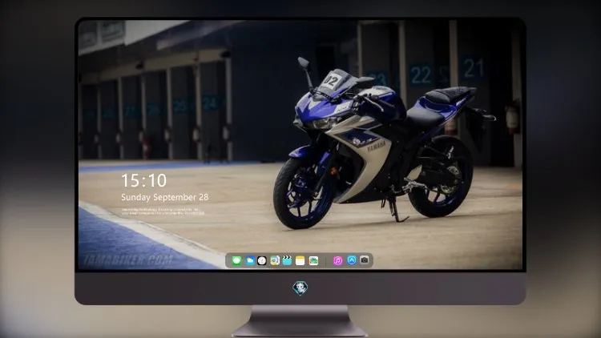Click the garage number 22 sign
601x338 pixels.
coord(421,75)
